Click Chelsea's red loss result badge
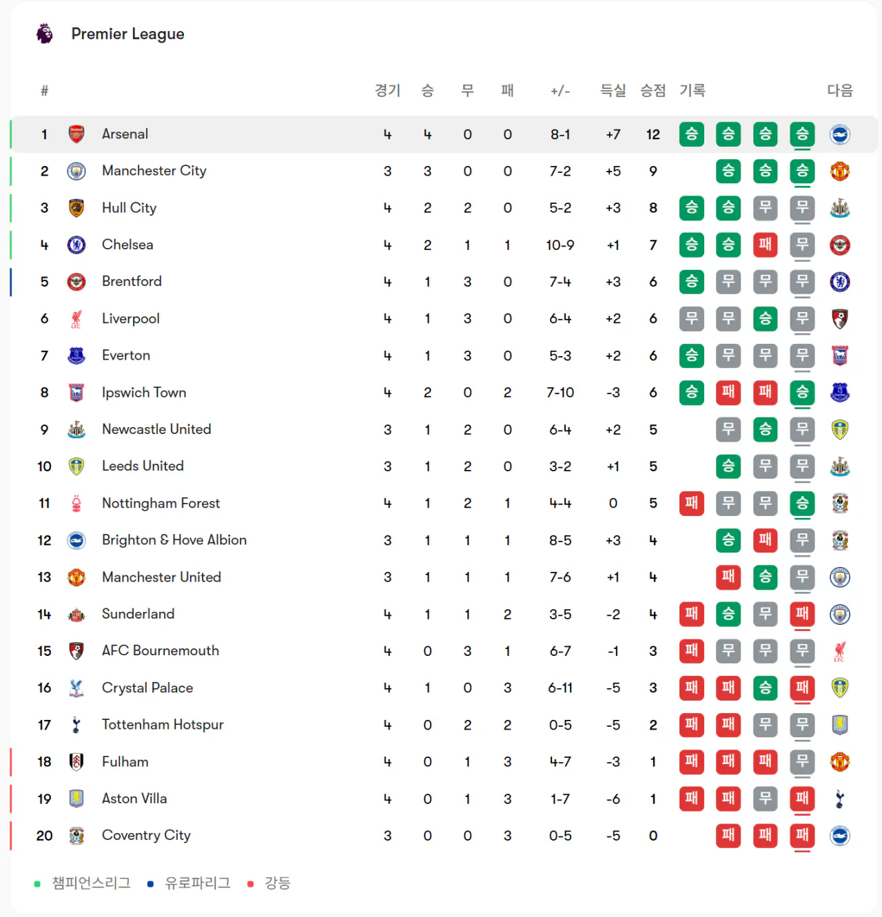Viewport: 882px width, 917px height. (765, 245)
